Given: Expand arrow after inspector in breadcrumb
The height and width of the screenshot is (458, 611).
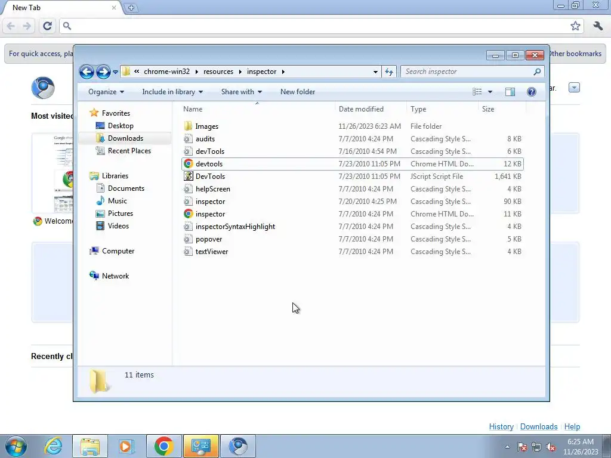Looking at the screenshot, I should coord(283,72).
